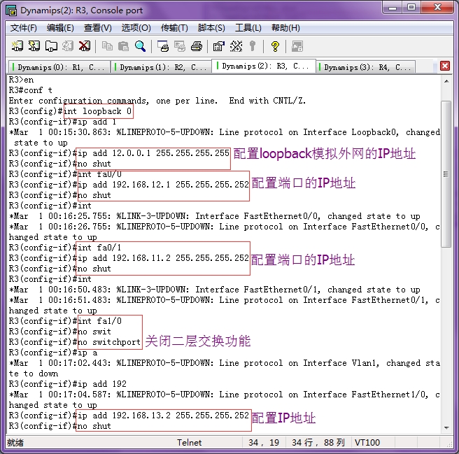
Task: Click the '34 行, 88 列' status entry
Action: tap(318, 442)
